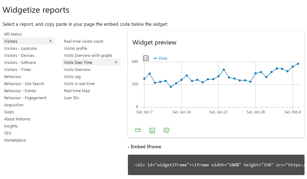Click the export share icon below graph
The width and height of the screenshot is (307, 179).
(138, 130)
